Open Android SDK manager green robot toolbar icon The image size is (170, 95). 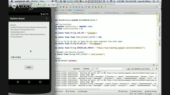tap(102, 7)
